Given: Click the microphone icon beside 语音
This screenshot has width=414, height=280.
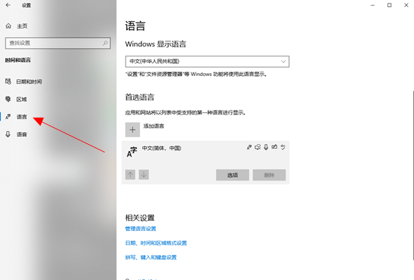Looking at the screenshot, I should click(x=8, y=134).
